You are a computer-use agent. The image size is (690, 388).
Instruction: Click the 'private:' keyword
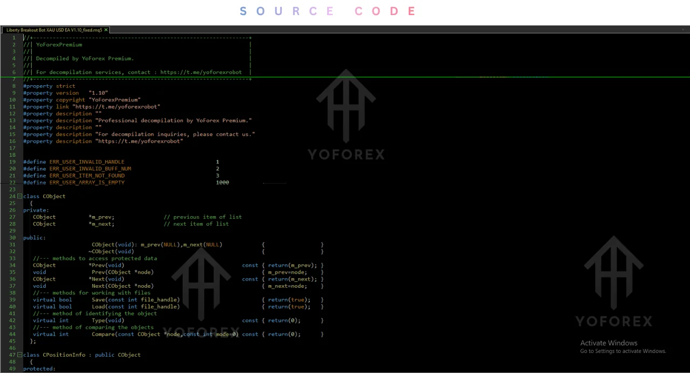click(36, 210)
